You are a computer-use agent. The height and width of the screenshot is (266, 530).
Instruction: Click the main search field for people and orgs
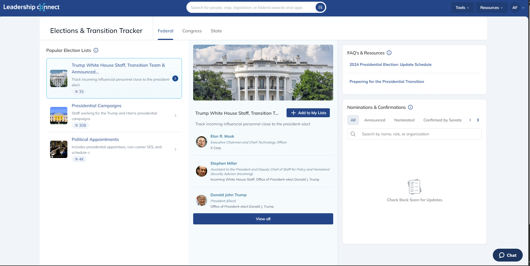252,8
